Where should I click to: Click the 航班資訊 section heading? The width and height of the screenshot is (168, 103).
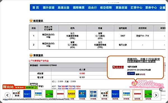pyautogui.click(x=38, y=21)
